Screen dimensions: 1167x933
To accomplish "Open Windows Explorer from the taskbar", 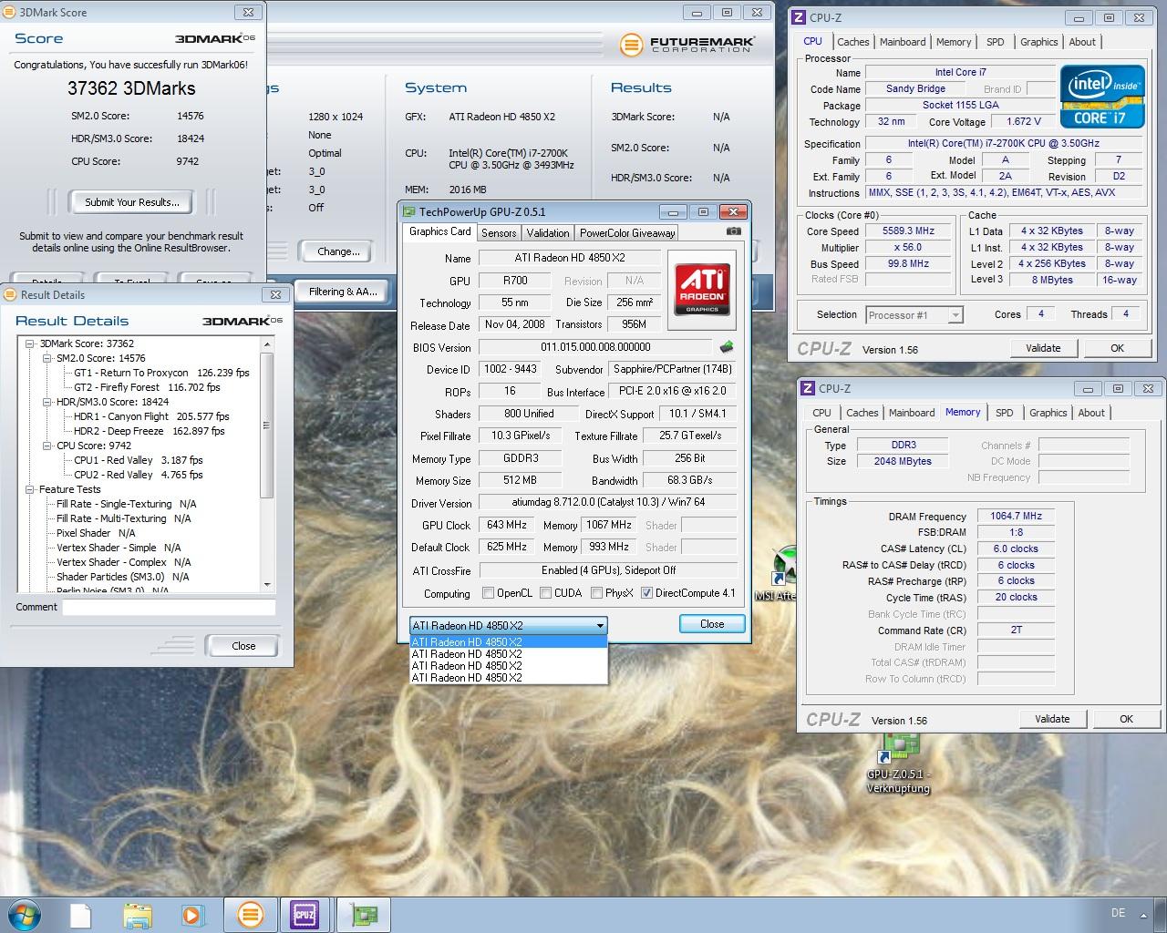I will (x=137, y=915).
